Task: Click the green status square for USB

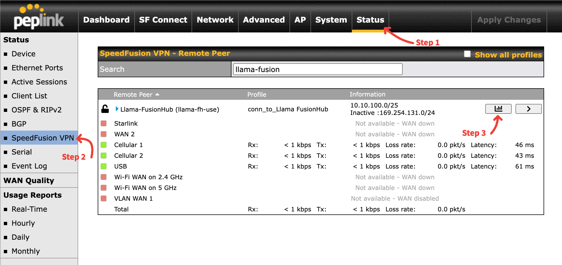Action: tap(104, 166)
